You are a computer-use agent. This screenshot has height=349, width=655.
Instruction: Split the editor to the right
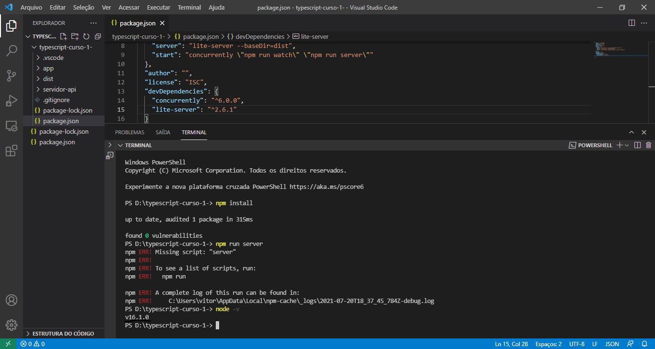(x=632, y=23)
